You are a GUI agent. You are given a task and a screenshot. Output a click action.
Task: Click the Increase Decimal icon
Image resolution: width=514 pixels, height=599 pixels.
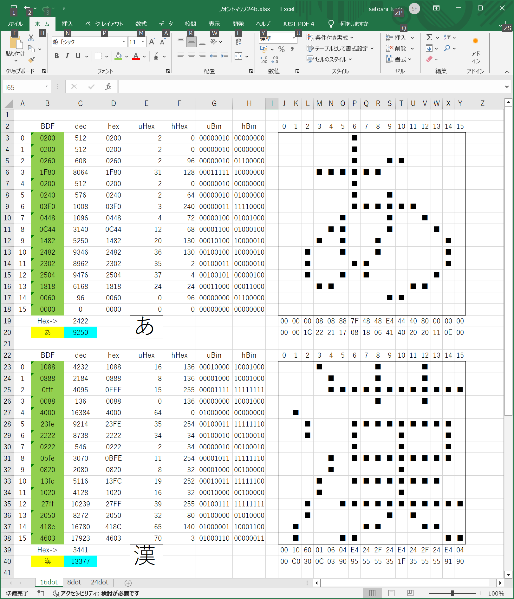(264, 60)
